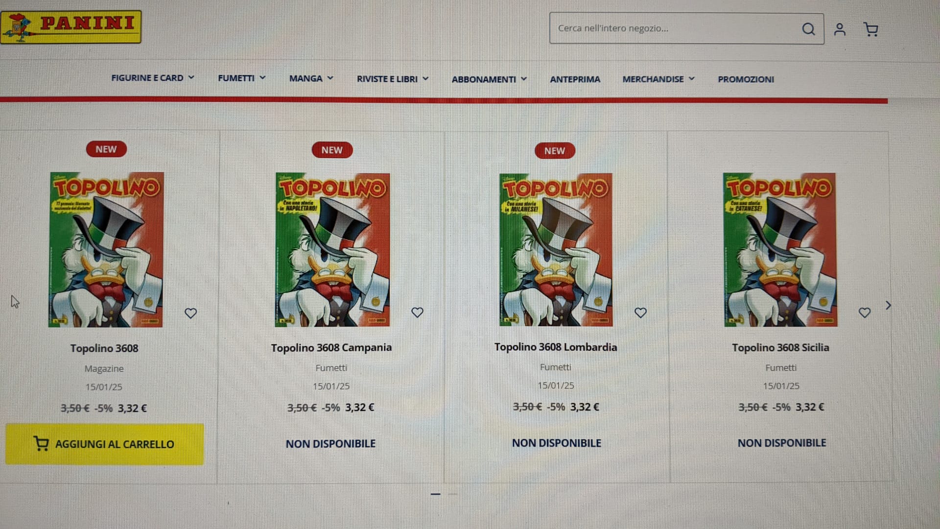Open Topolino 3608 Sicilia cover thumbnail

click(780, 250)
